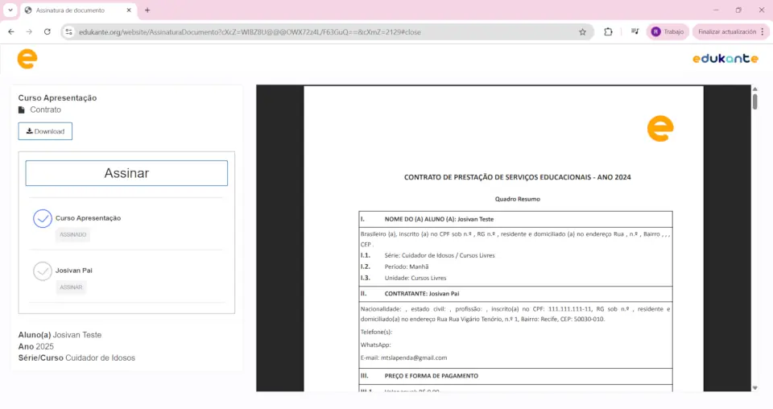The width and height of the screenshot is (773, 409).
Task: Click the browser back arrow
Action: coord(11,31)
